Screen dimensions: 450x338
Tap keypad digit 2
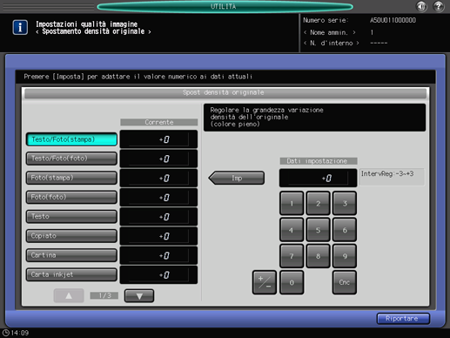(319, 203)
